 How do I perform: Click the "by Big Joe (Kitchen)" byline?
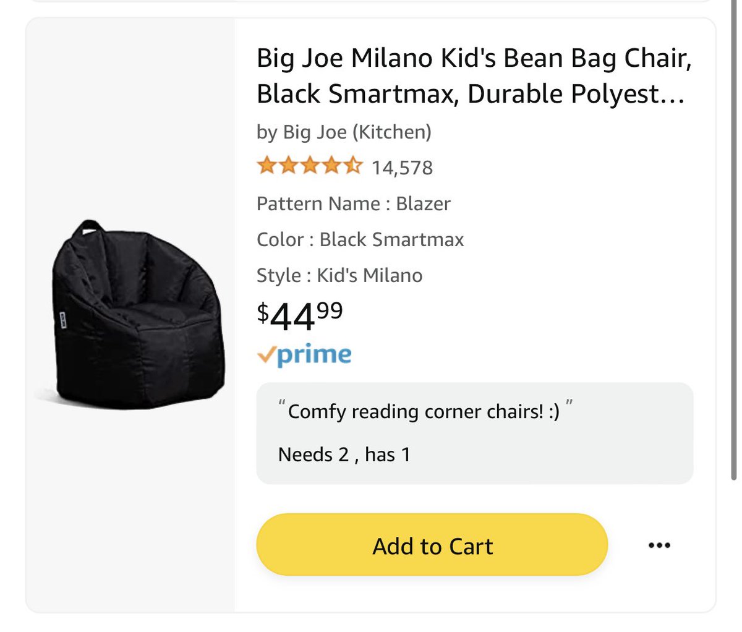pos(344,132)
